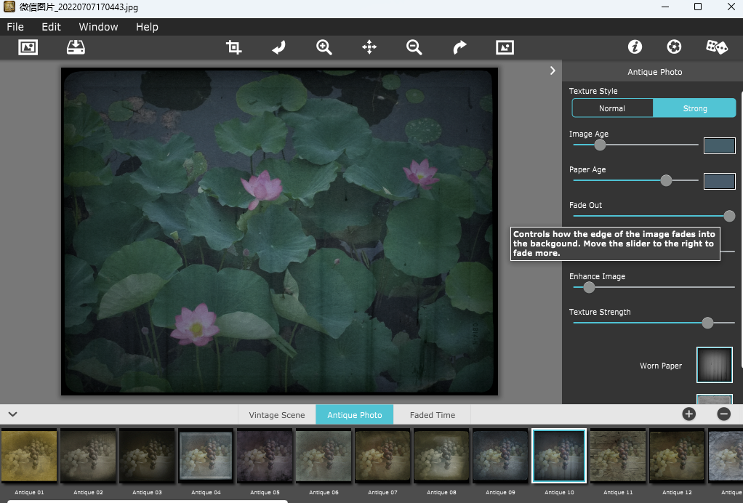Open the Window menu
743x503 pixels.
(98, 27)
